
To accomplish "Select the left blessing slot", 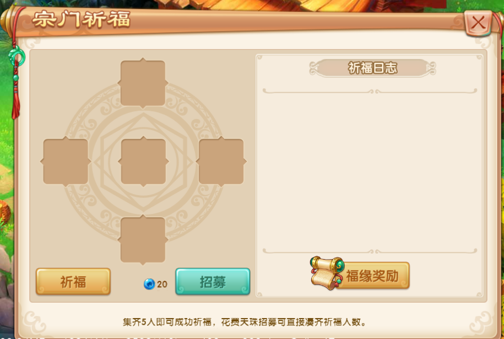I will point(66,162).
